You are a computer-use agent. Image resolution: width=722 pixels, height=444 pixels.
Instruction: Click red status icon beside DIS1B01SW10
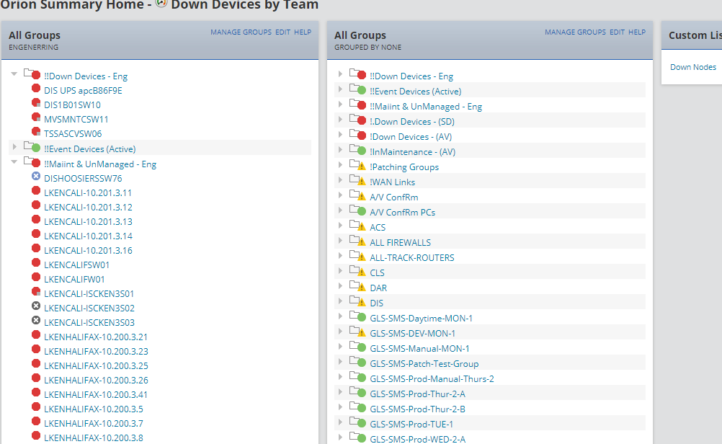click(36, 102)
